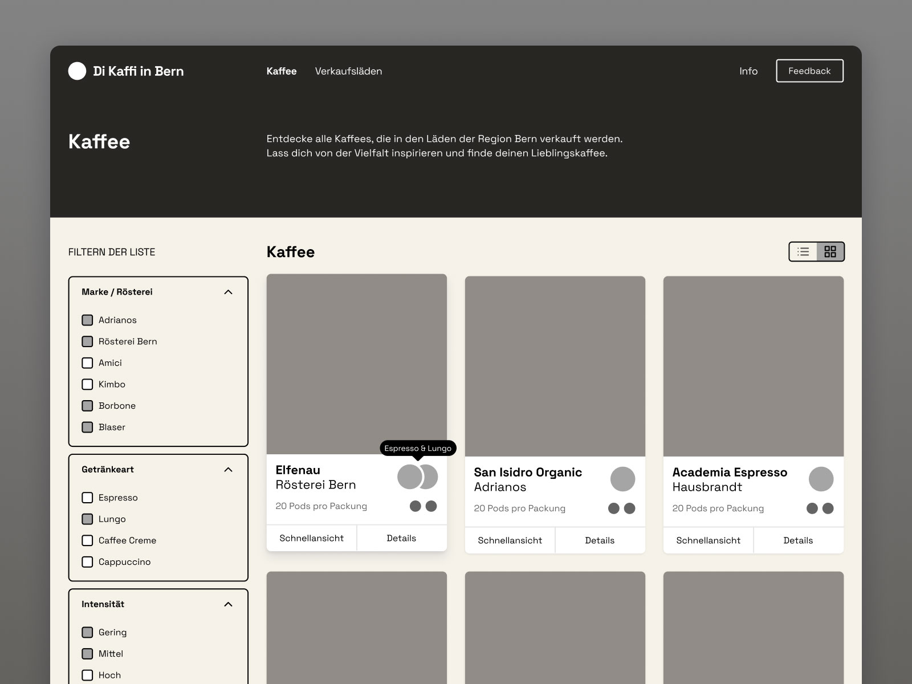The image size is (912, 684).
Task: Click the Academia Espresso title
Action: coord(730,473)
